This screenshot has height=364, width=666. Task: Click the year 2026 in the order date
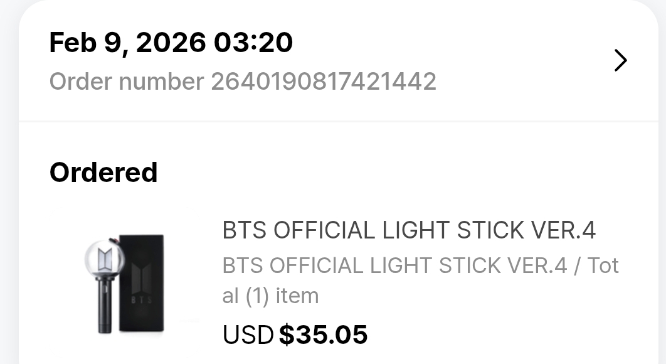coord(171,43)
